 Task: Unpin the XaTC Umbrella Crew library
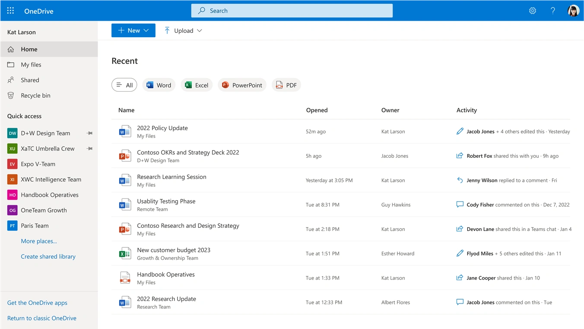(89, 148)
